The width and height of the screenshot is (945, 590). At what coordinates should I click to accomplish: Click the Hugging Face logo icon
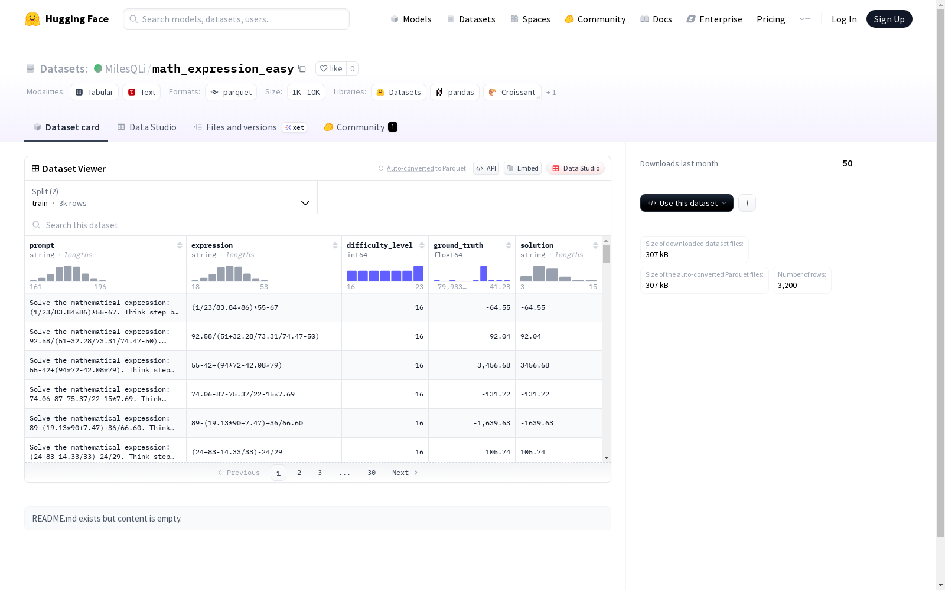click(32, 19)
